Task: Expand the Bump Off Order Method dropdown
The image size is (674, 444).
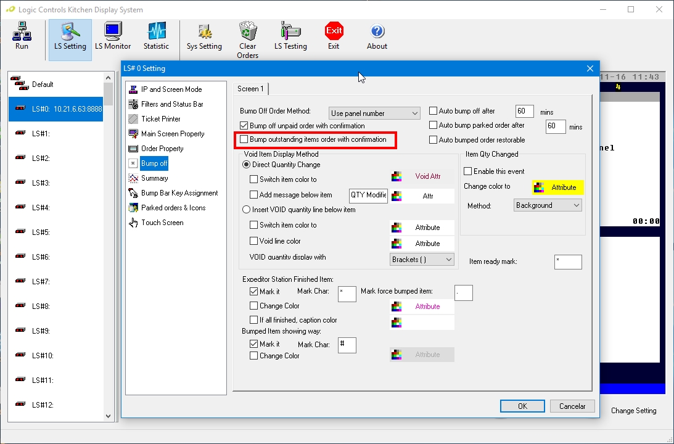Action: [374, 113]
